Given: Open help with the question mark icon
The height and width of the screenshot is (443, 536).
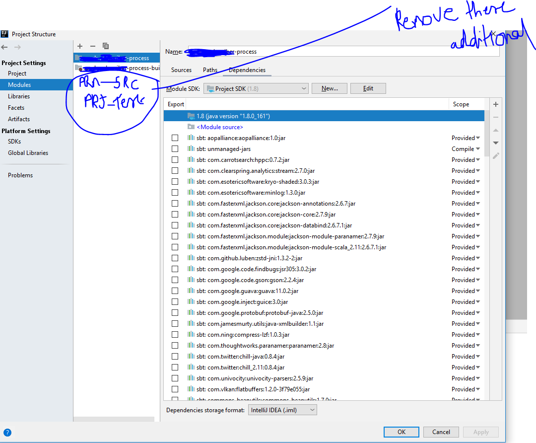Looking at the screenshot, I should [7, 433].
